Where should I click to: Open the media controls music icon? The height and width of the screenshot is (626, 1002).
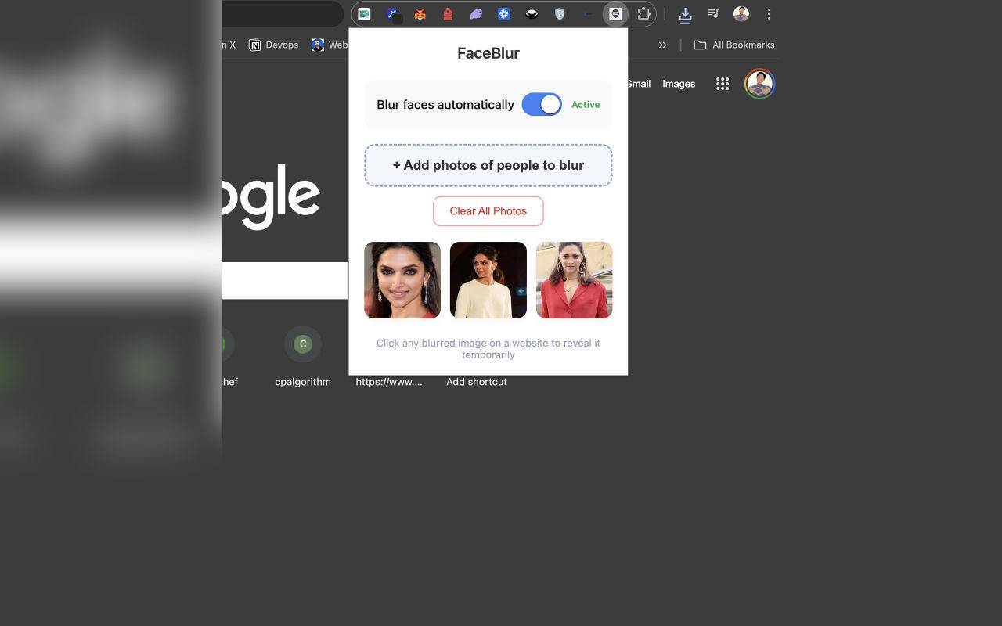713,13
